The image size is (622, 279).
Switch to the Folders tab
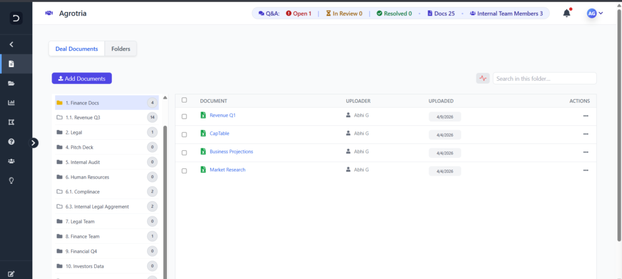click(x=120, y=49)
